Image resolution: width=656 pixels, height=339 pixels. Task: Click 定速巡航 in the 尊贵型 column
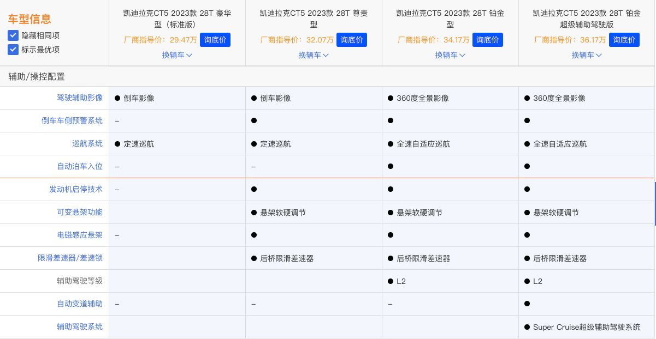tap(275, 144)
